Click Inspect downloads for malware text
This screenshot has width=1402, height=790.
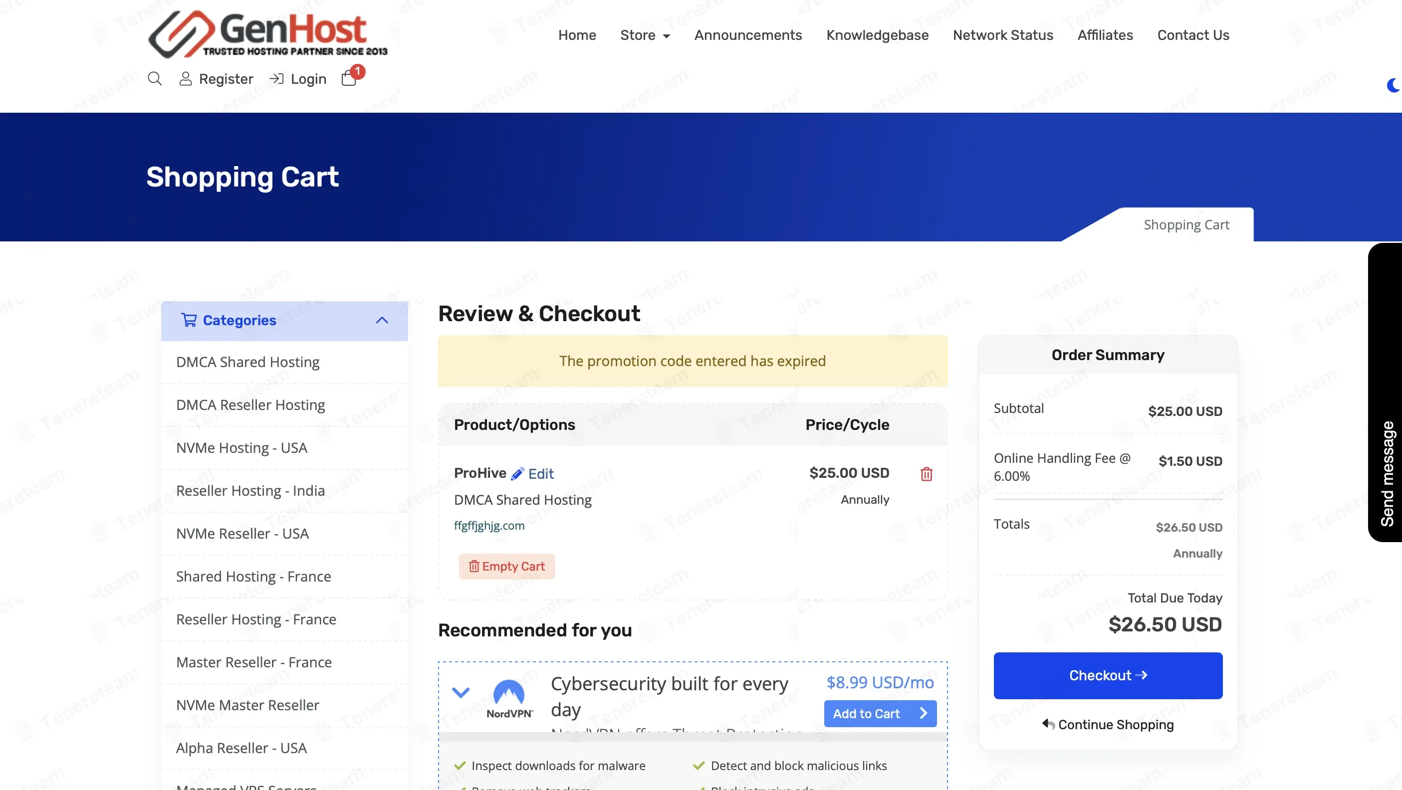[x=558, y=766]
